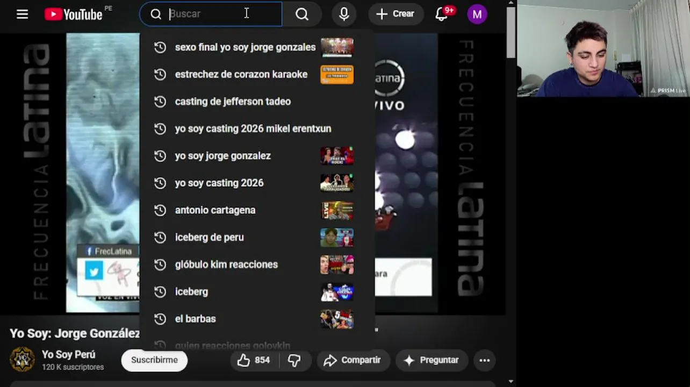Click thumbnail next to 'estrechez de corazon karaoke'
The image size is (690, 387).
(x=337, y=74)
